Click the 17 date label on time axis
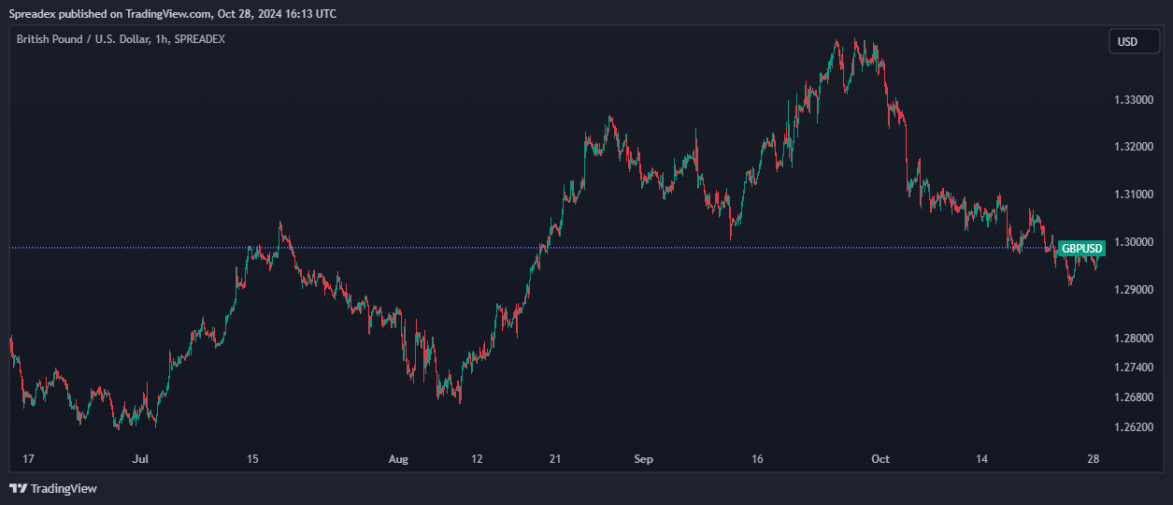The height and width of the screenshot is (505, 1173). [x=28, y=459]
